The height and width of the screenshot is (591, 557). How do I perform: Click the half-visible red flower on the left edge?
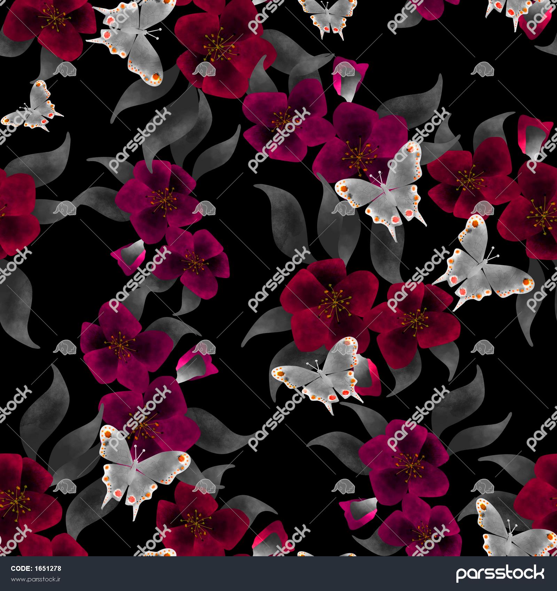[16, 212]
